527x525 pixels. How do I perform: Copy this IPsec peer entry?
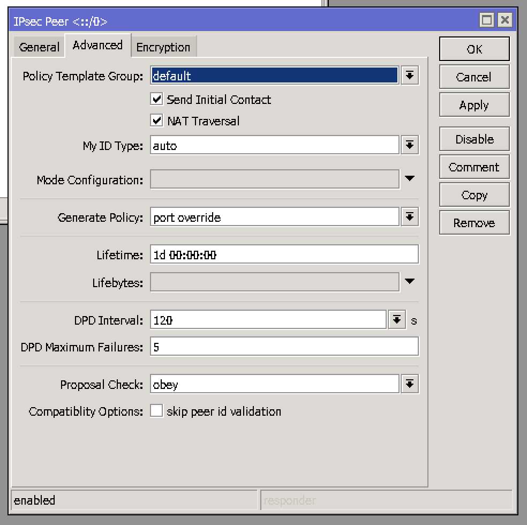tap(474, 195)
